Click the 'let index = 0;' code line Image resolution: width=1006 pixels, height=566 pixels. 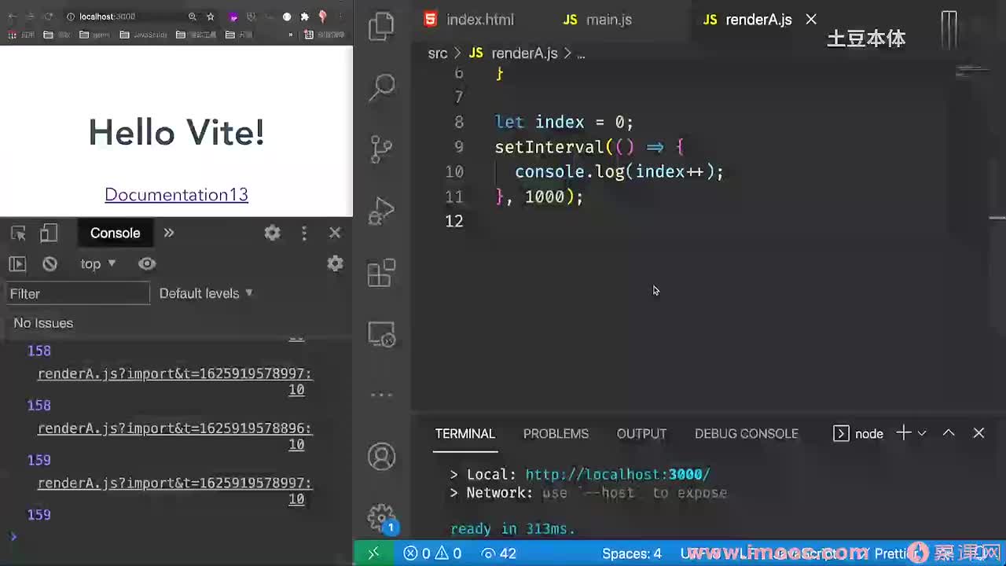pyautogui.click(x=564, y=122)
